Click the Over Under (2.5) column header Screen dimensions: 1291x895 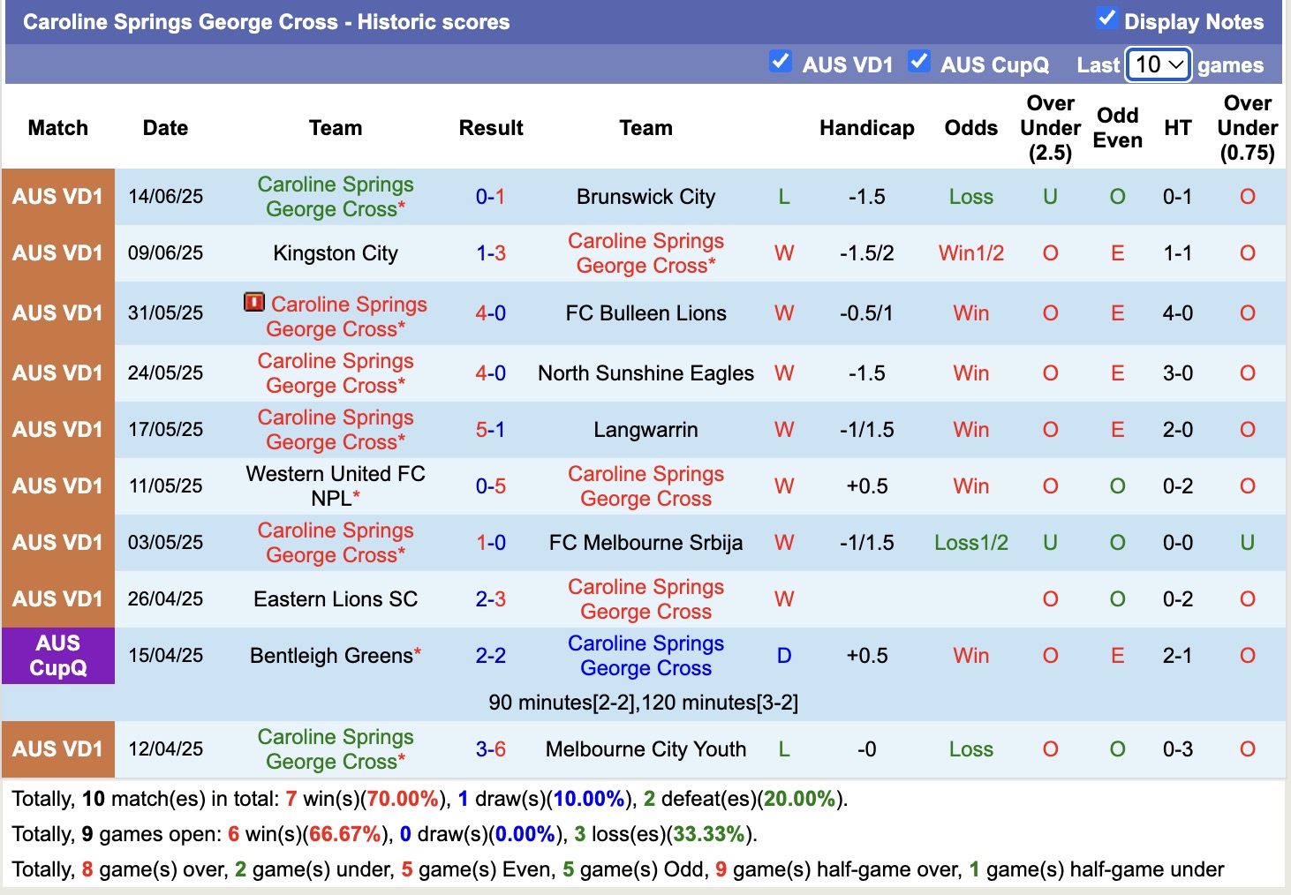[x=1050, y=128]
